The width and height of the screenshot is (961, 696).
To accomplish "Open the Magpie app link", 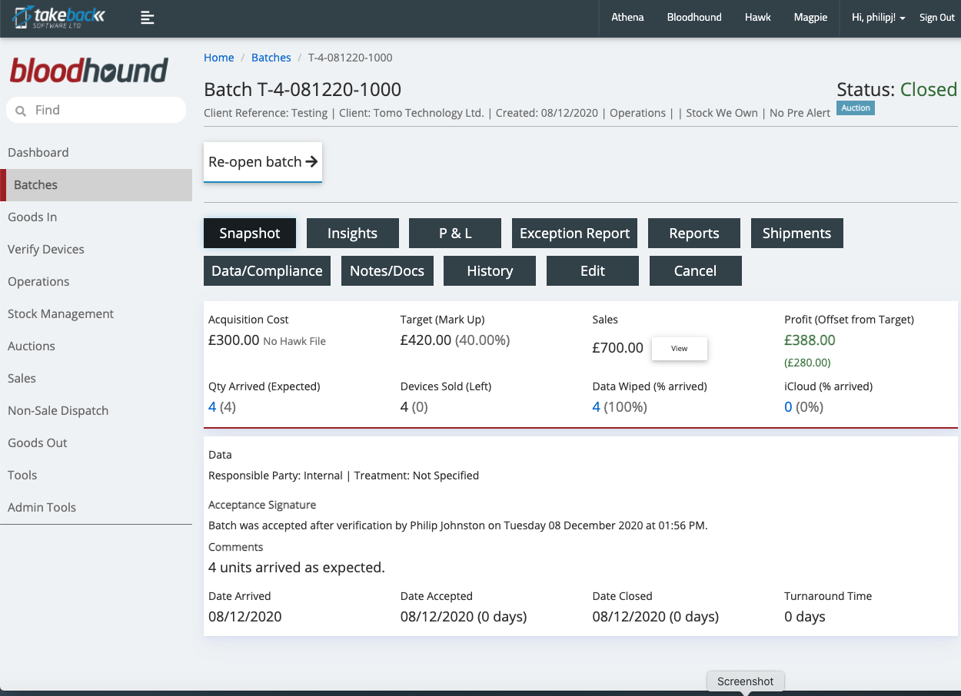I will [811, 18].
